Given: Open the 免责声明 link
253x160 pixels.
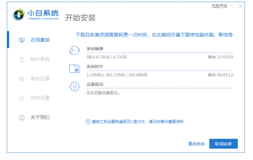Looking at the screenshot, I should (x=219, y=6).
